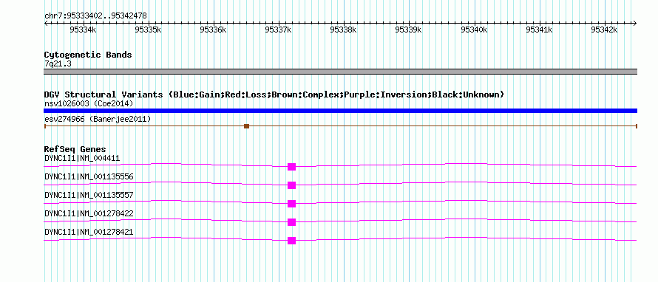Click the RefSeq Genes track heading

point(75,149)
